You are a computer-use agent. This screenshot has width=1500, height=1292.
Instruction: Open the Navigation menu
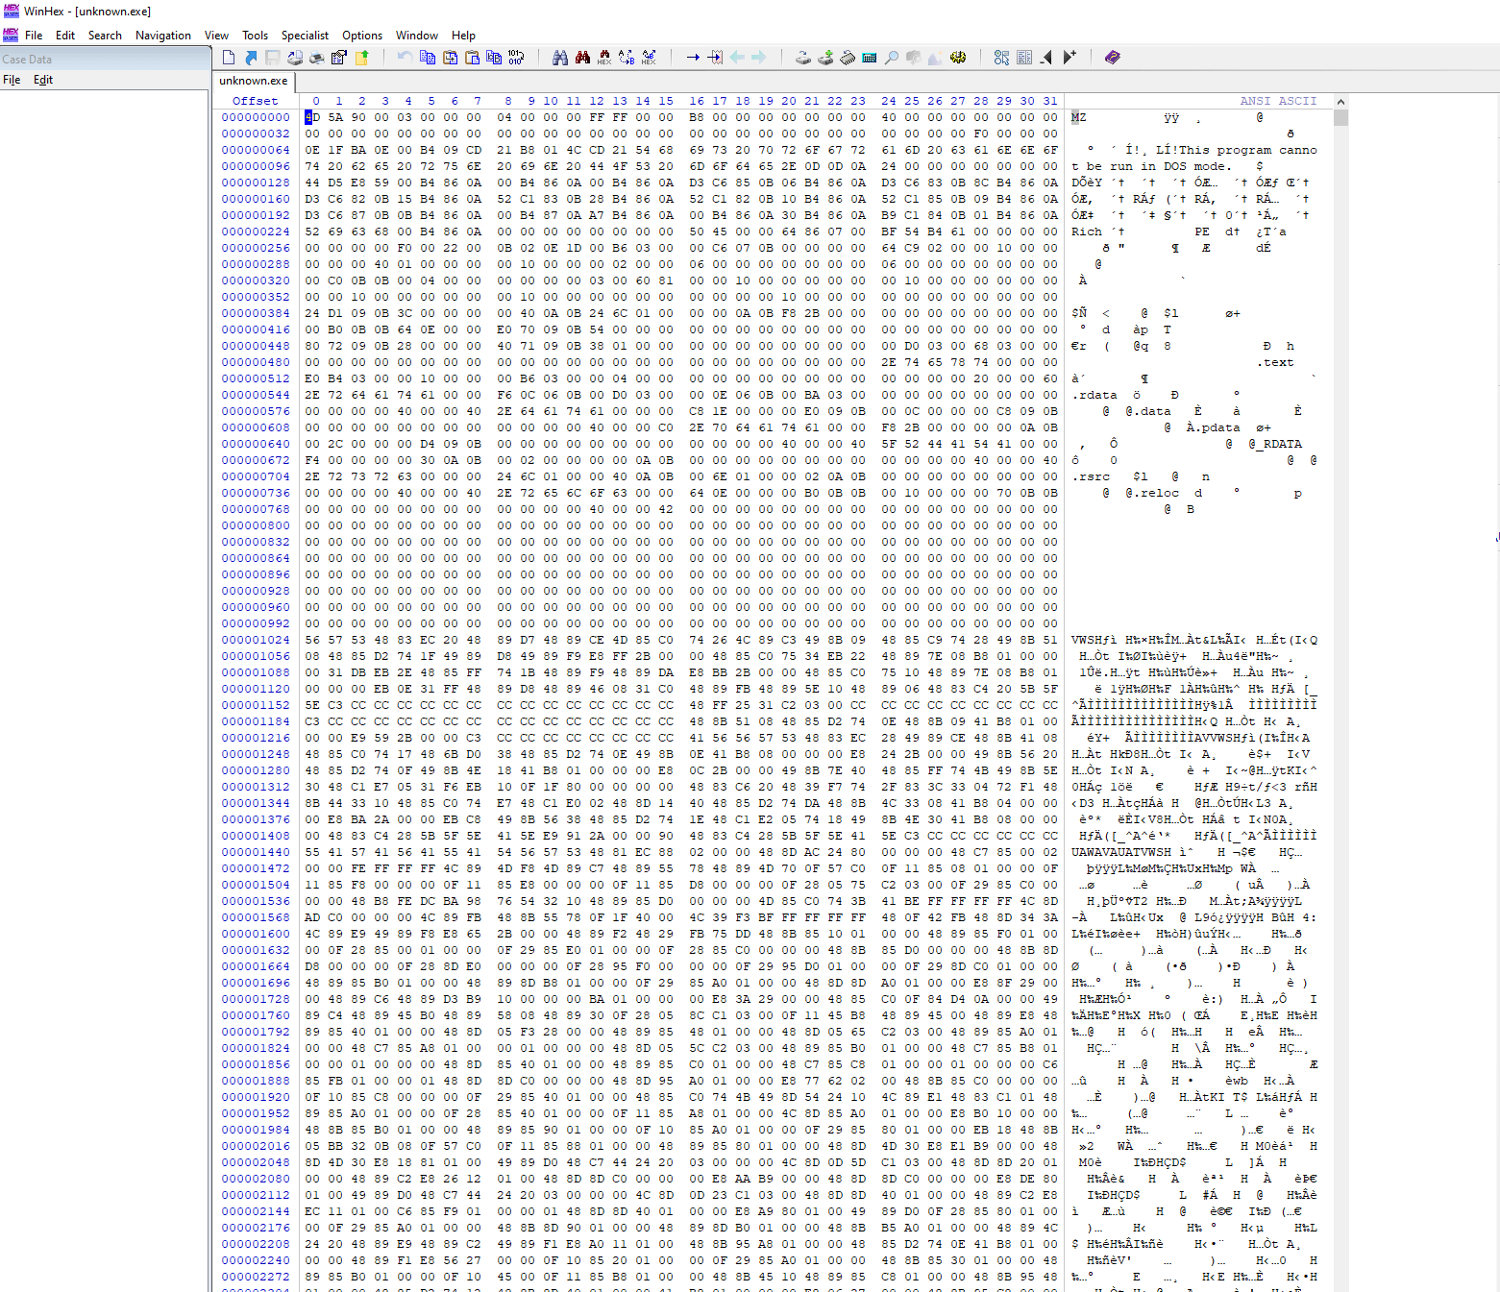[x=162, y=36]
